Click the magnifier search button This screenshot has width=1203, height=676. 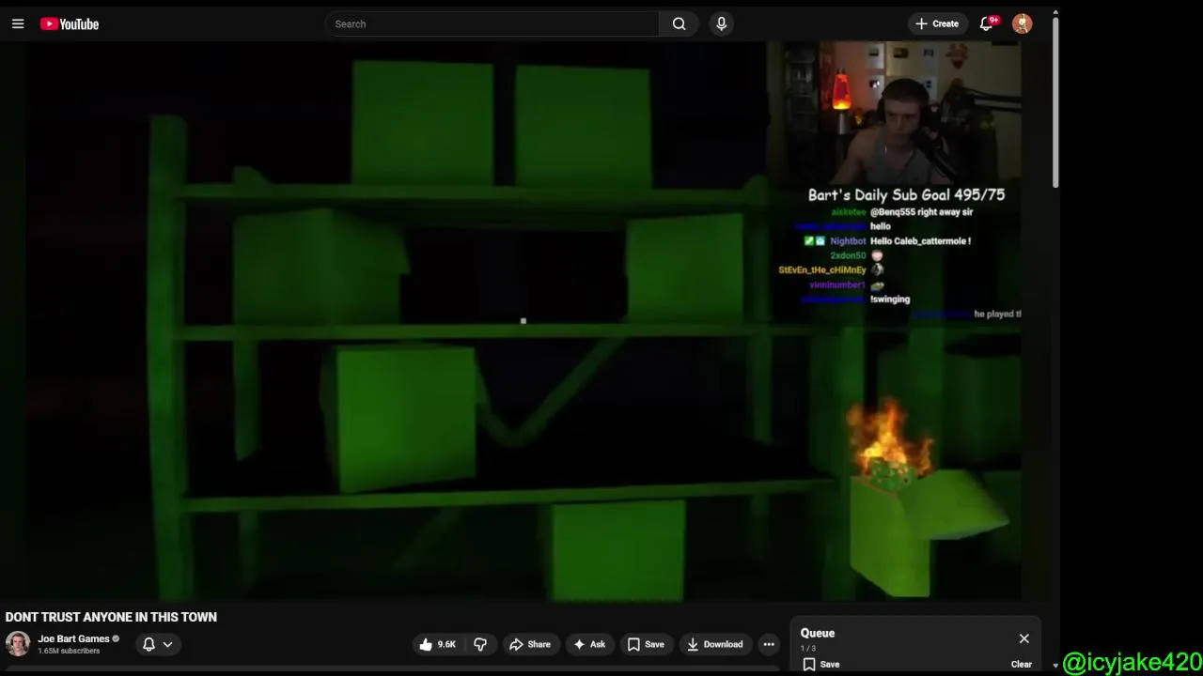(x=679, y=23)
